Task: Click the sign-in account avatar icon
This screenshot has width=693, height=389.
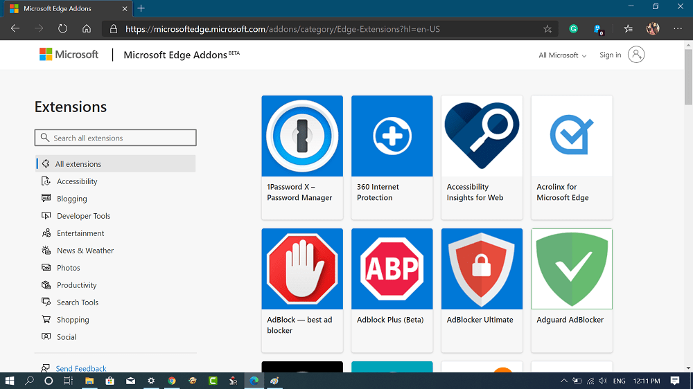Action: click(x=636, y=55)
